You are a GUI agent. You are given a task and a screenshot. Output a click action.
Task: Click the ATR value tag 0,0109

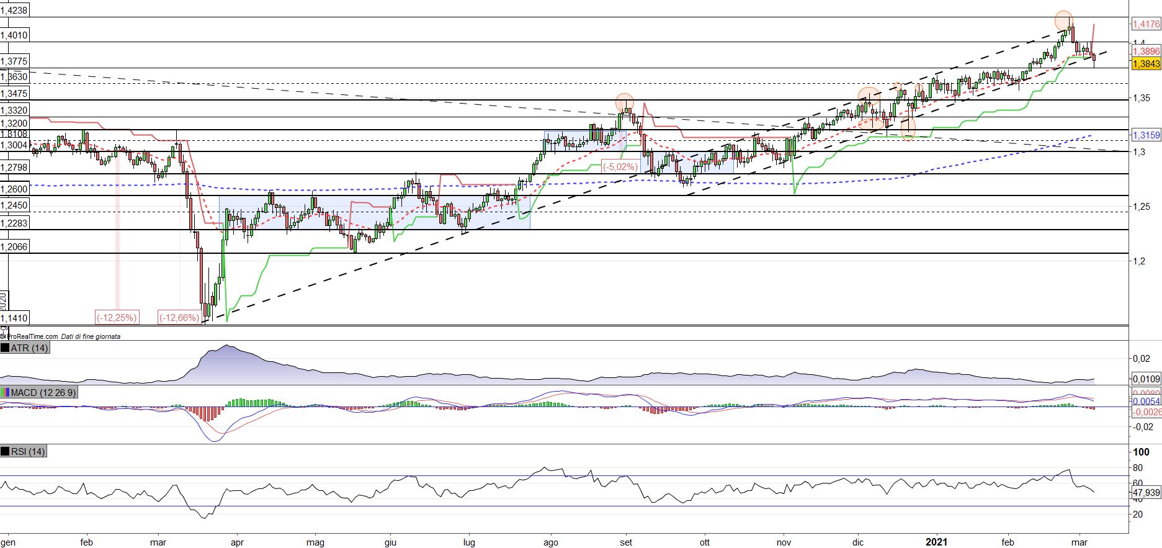click(x=1145, y=379)
